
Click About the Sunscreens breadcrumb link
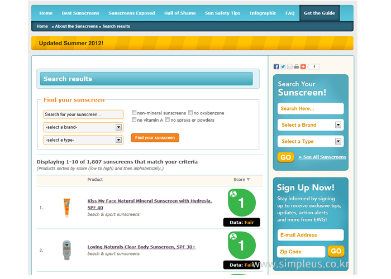pyautogui.click(x=77, y=26)
